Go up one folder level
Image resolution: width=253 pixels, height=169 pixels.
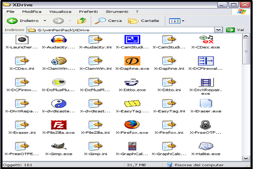(x=82, y=21)
